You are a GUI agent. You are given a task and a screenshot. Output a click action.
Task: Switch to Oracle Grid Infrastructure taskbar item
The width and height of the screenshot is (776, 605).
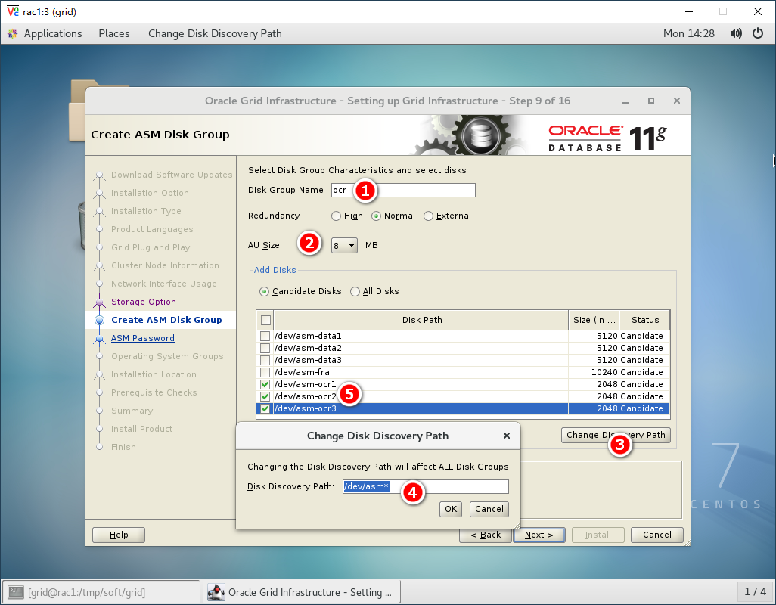301,592
